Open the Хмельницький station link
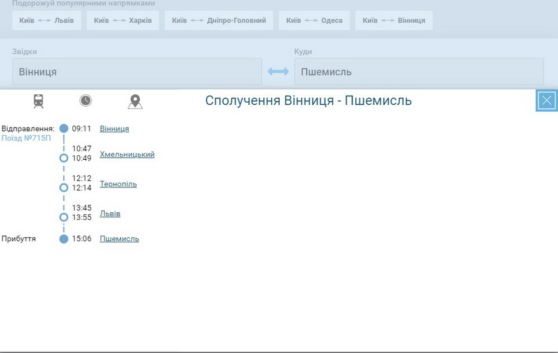This screenshot has width=558, height=353. coord(127,155)
